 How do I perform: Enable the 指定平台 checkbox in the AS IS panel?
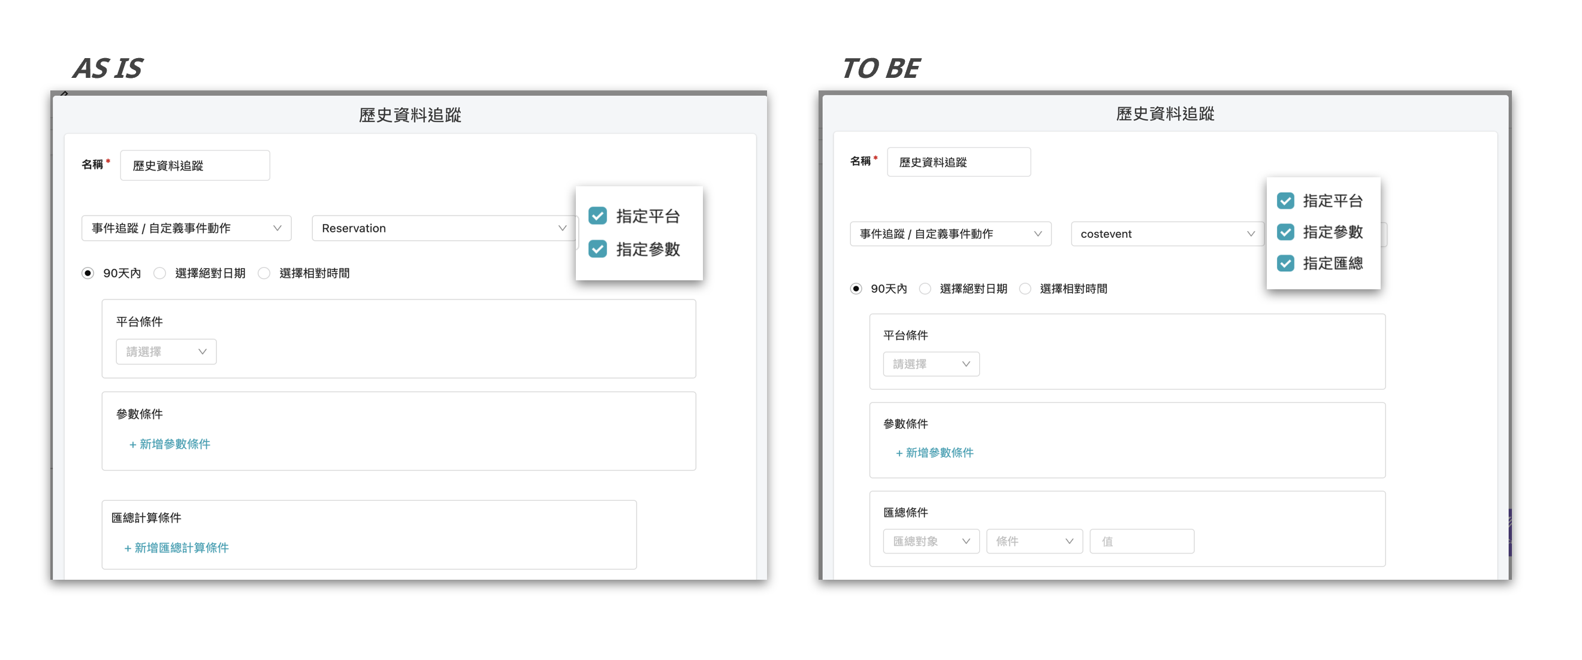click(x=597, y=216)
